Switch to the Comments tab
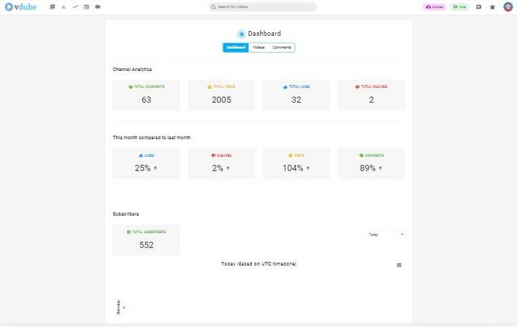Viewport: 517px width, 327px height. (281, 47)
